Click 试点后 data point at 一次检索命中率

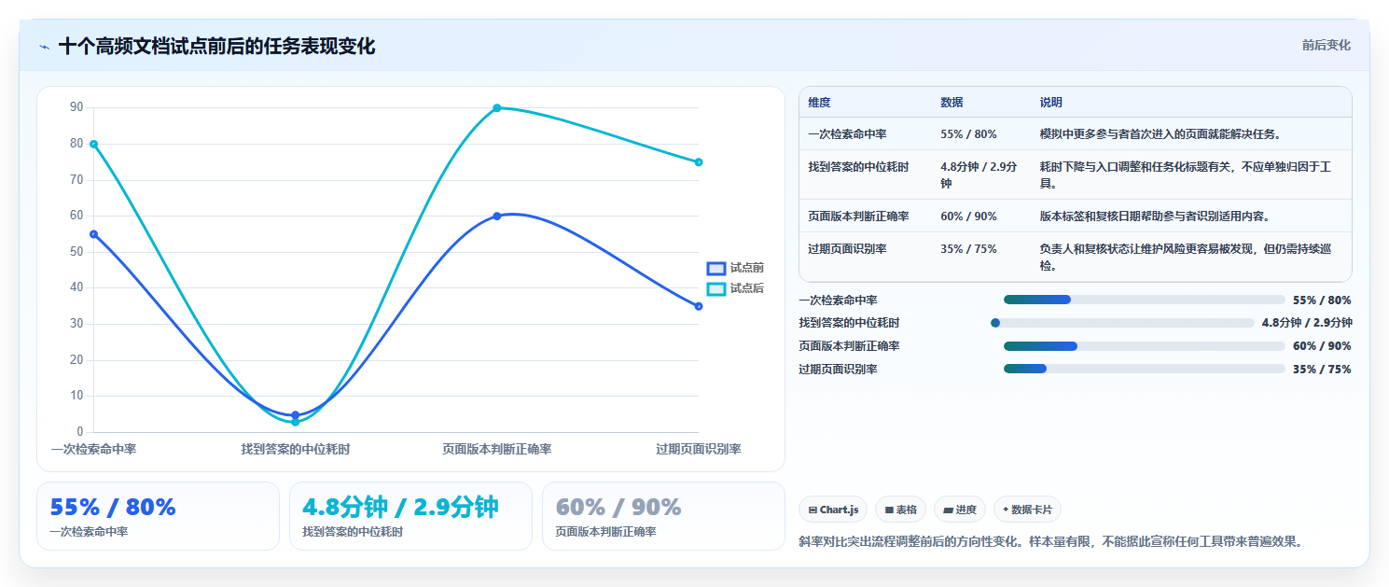coord(93,144)
